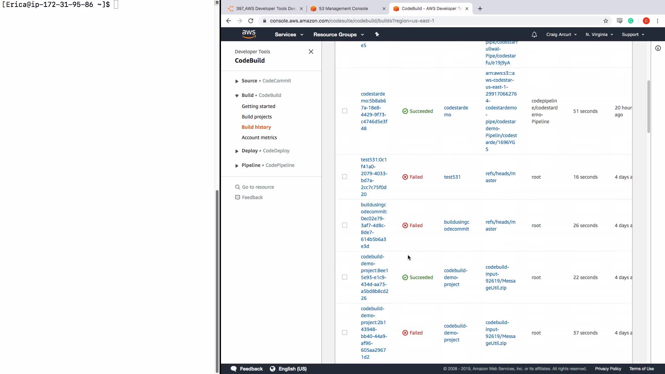
Task: Open the info panel icon
Action: point(658,48)
